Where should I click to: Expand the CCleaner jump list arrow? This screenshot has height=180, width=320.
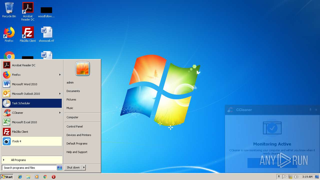60,113
